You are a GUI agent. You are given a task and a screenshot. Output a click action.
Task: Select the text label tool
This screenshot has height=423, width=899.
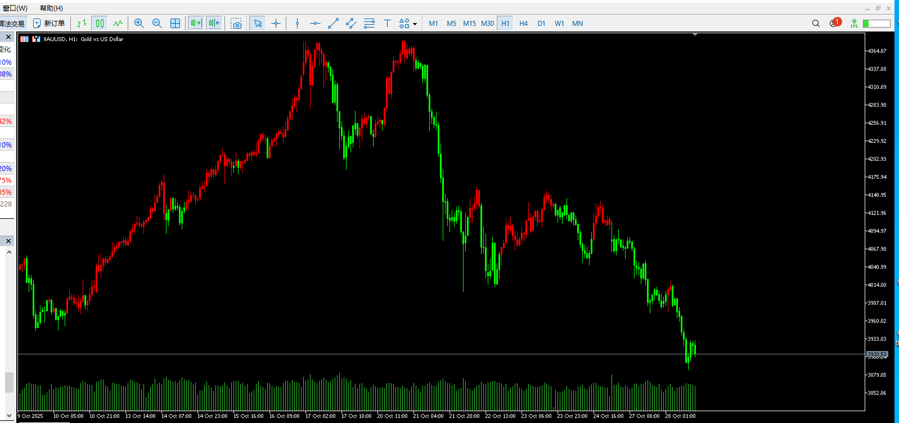click(x=387, y=23)
